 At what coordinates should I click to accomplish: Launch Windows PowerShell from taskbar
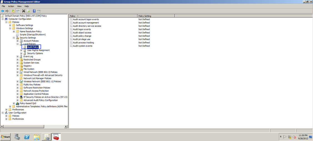(x=27, y=137)
